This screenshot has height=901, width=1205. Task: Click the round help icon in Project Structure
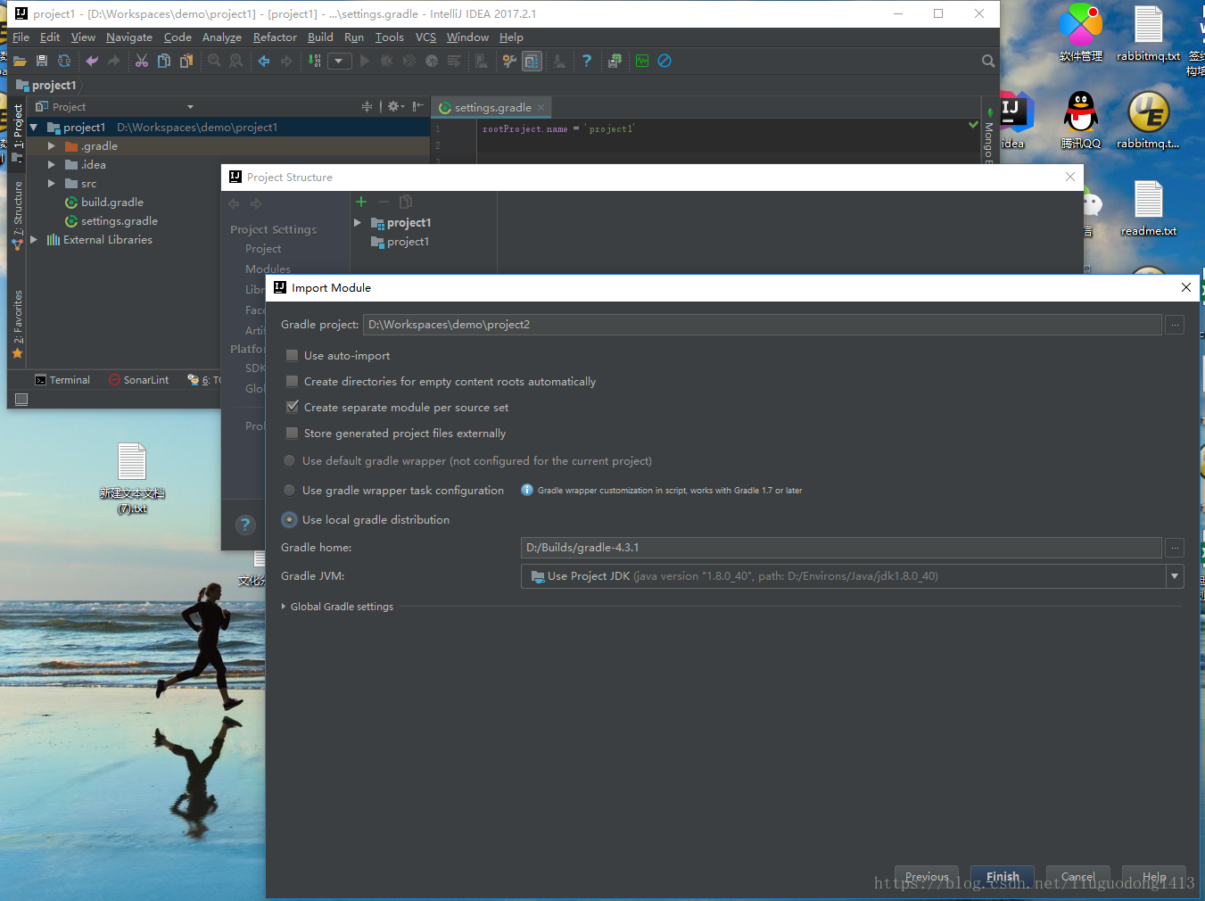click(245, 525)
